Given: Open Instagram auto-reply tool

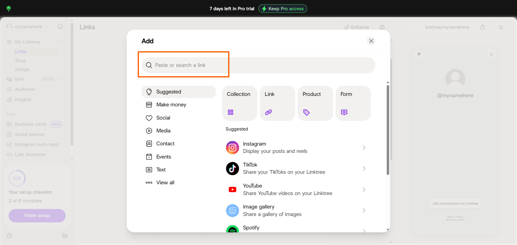Looking at the screenshot, I should click(37, 144).
